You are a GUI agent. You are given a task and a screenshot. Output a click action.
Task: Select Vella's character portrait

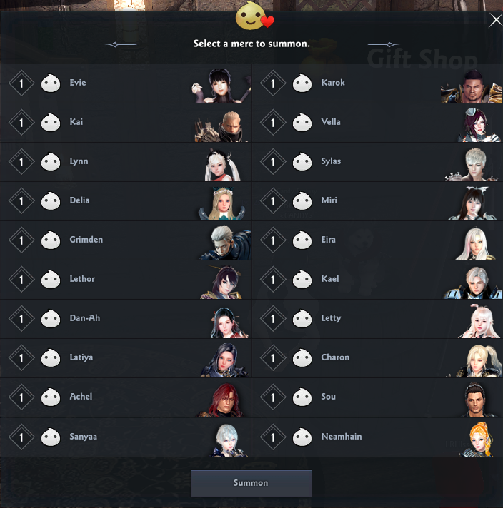pos(479,125)
